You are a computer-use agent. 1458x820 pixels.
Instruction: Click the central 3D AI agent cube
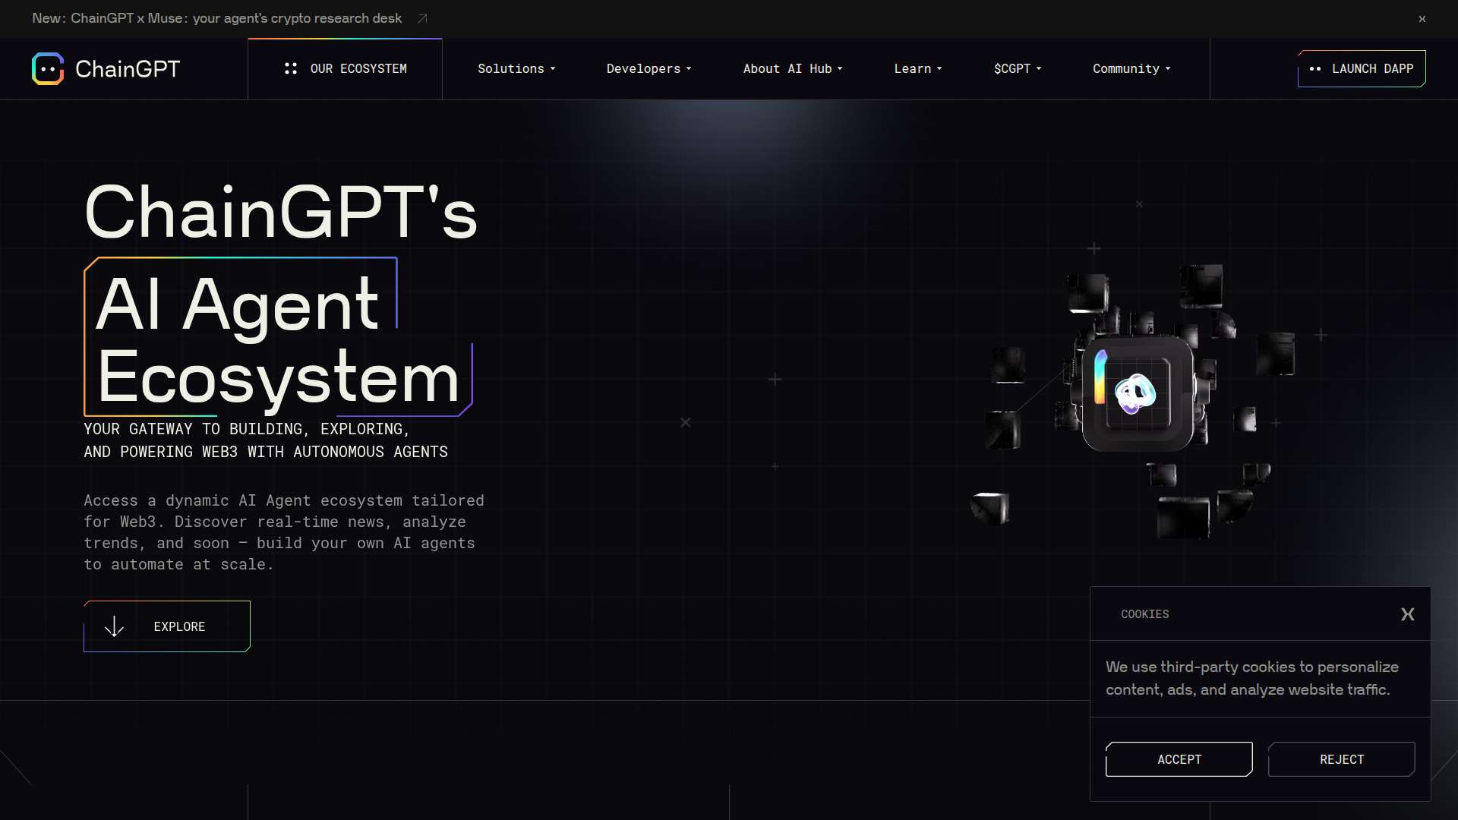1138,393
